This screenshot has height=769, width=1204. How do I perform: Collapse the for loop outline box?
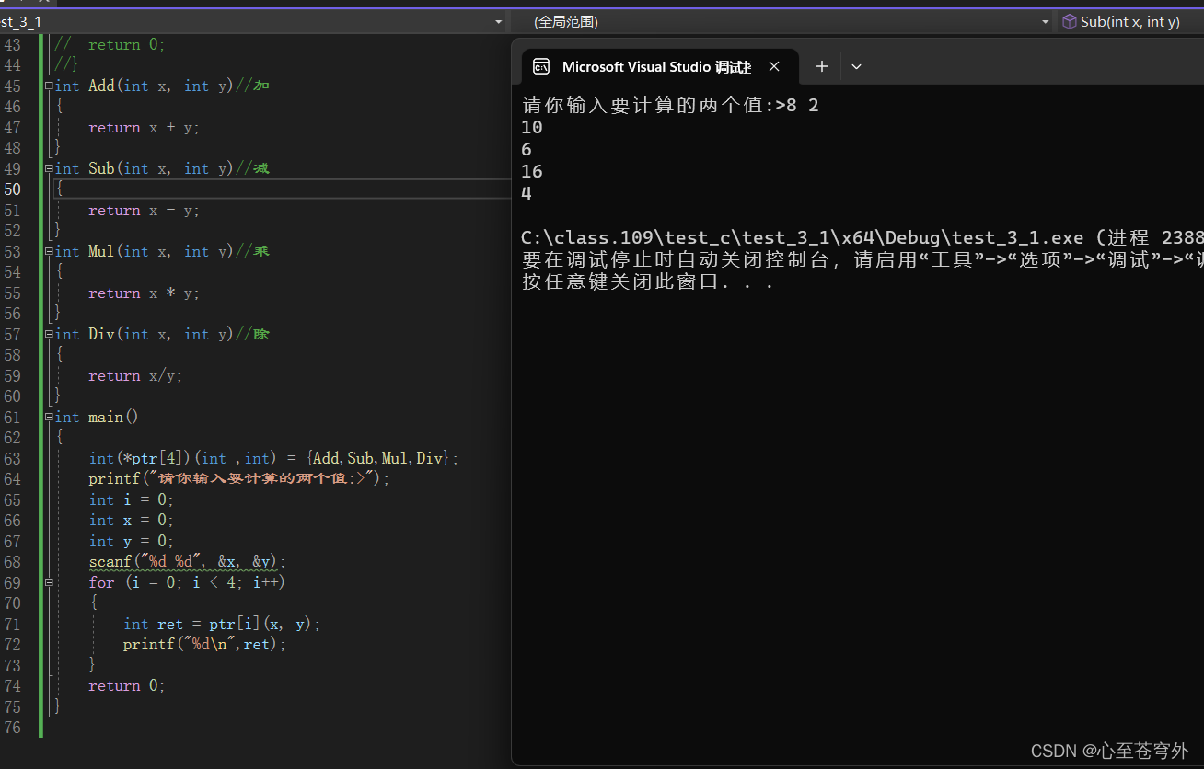coord(50,582)
